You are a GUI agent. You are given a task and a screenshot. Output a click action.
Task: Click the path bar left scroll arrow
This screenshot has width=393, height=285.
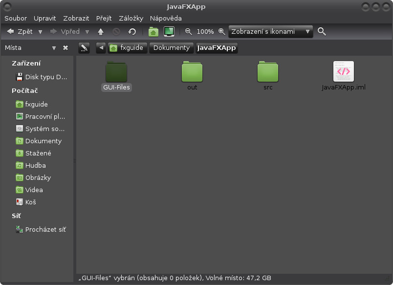click(101, 47)
